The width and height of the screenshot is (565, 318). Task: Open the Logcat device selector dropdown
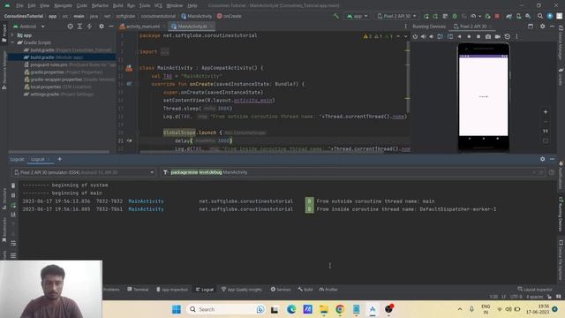(84, 172)
